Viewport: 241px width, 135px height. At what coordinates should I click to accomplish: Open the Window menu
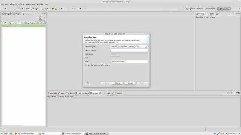click(x=40, y=4)
